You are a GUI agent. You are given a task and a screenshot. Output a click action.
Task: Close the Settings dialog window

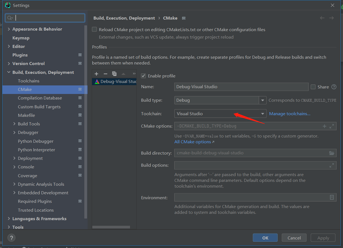click(333, 5)
